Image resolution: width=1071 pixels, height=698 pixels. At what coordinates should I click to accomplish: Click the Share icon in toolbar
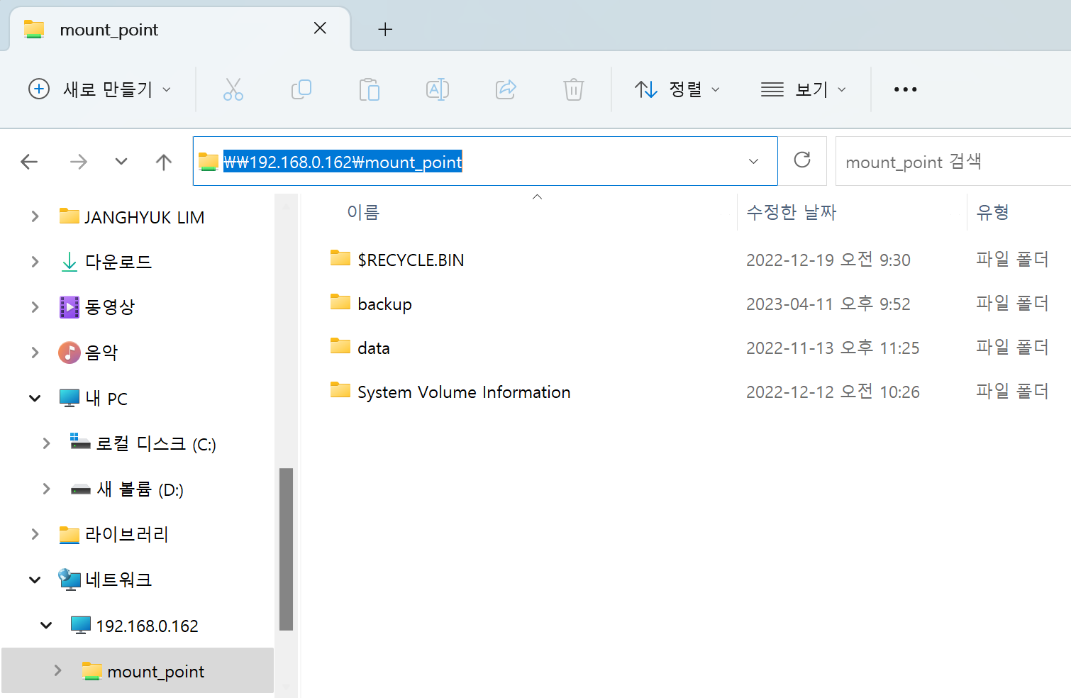pos(506,89)
